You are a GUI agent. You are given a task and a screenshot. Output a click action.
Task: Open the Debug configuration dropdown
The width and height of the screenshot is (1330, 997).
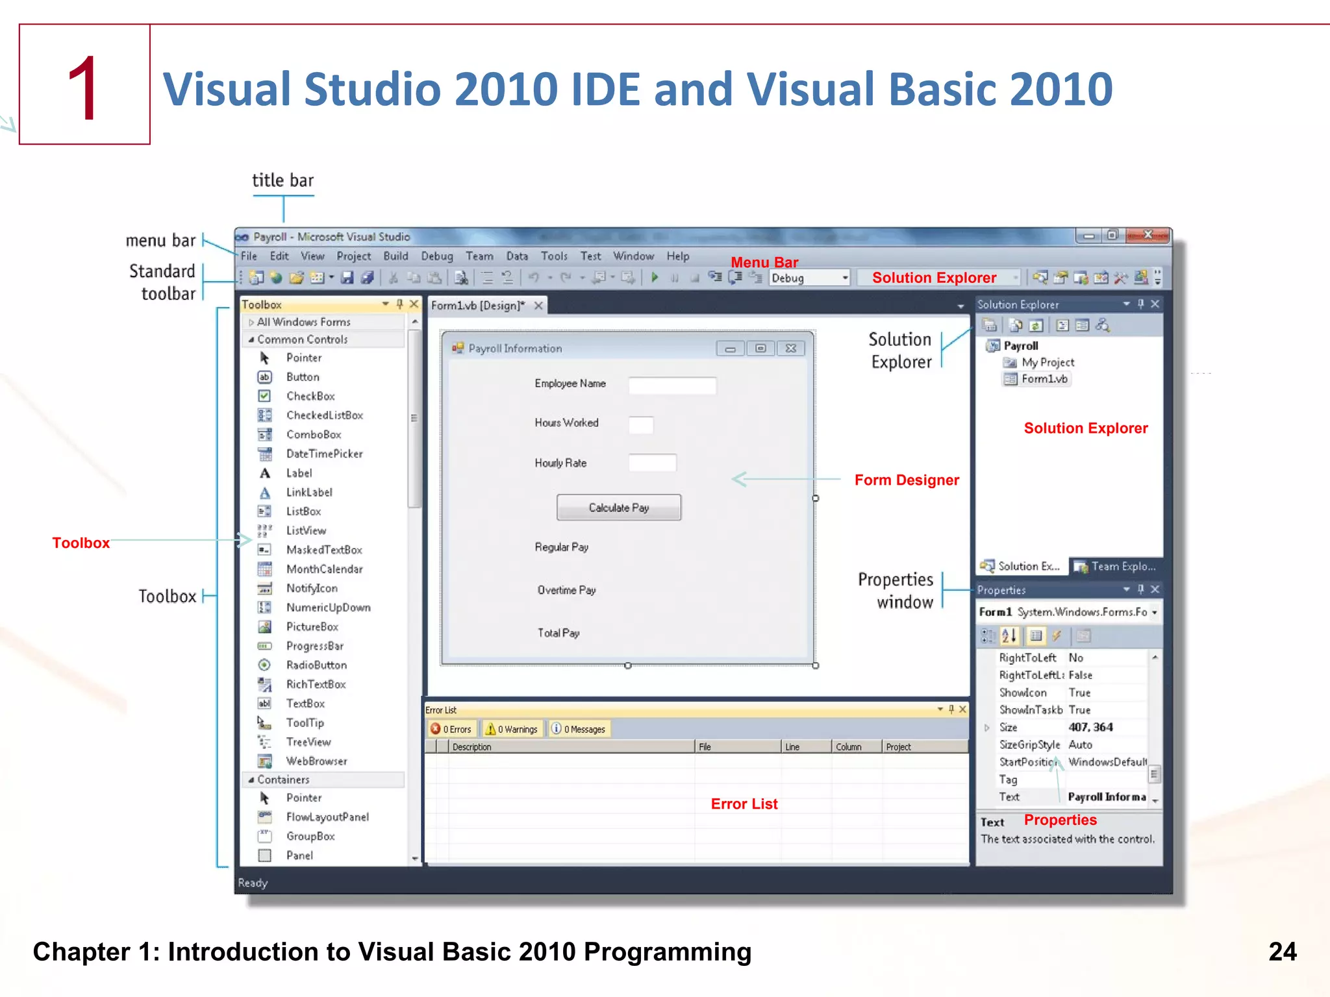[x=845, y=278]
